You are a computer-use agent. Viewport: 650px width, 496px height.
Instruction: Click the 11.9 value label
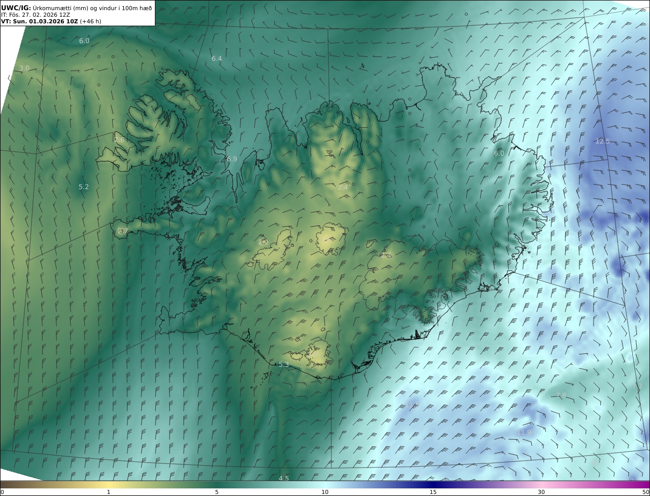(x=524, y=433)
